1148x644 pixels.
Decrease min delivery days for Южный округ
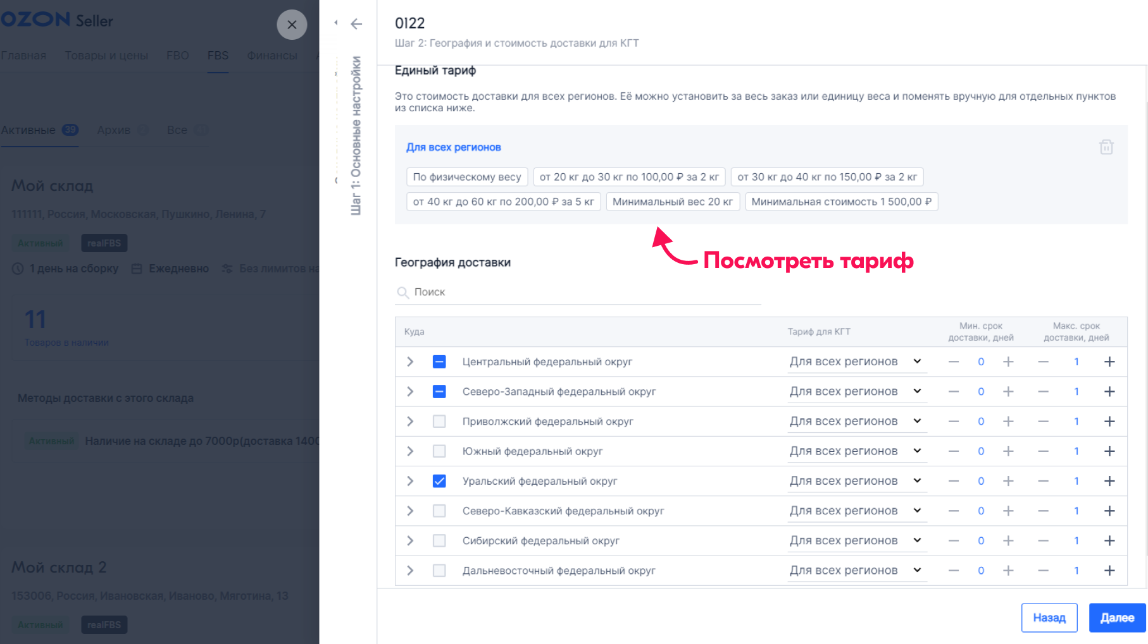[953, 451]
